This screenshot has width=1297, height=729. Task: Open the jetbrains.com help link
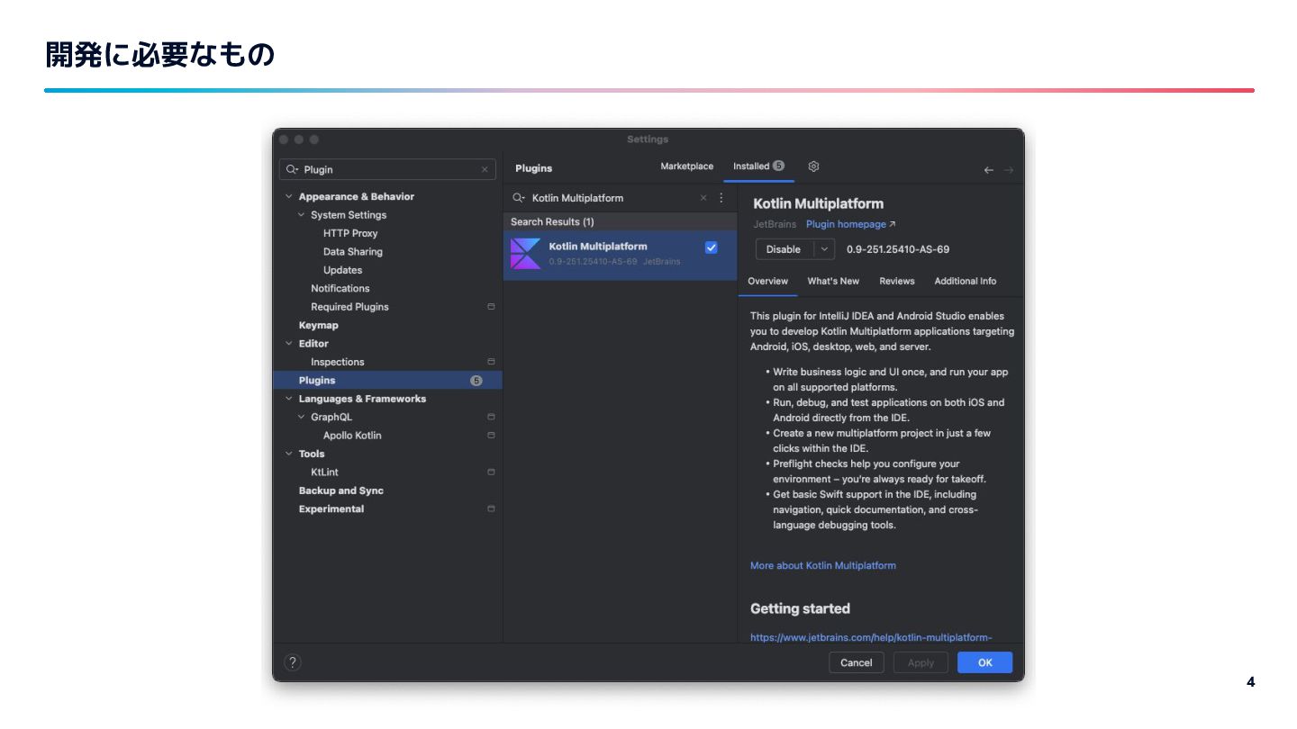pos(871,637)
